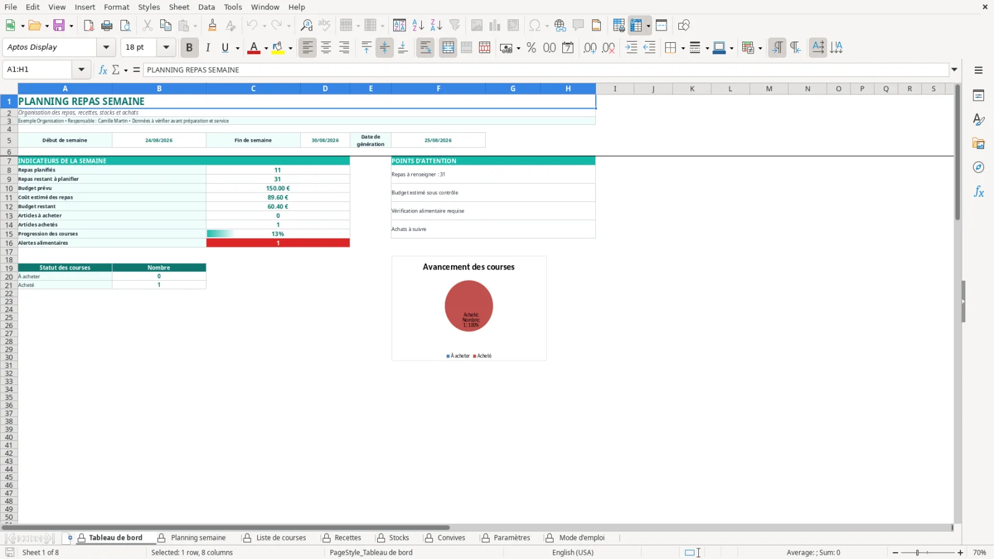Open Function Wizard fx icon
994x559 pixels.
point(103,70)
